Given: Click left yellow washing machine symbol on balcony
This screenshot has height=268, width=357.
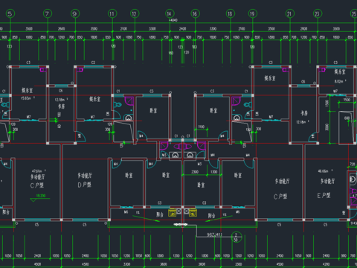Looking at the screenshot, I should coord(173,213).
